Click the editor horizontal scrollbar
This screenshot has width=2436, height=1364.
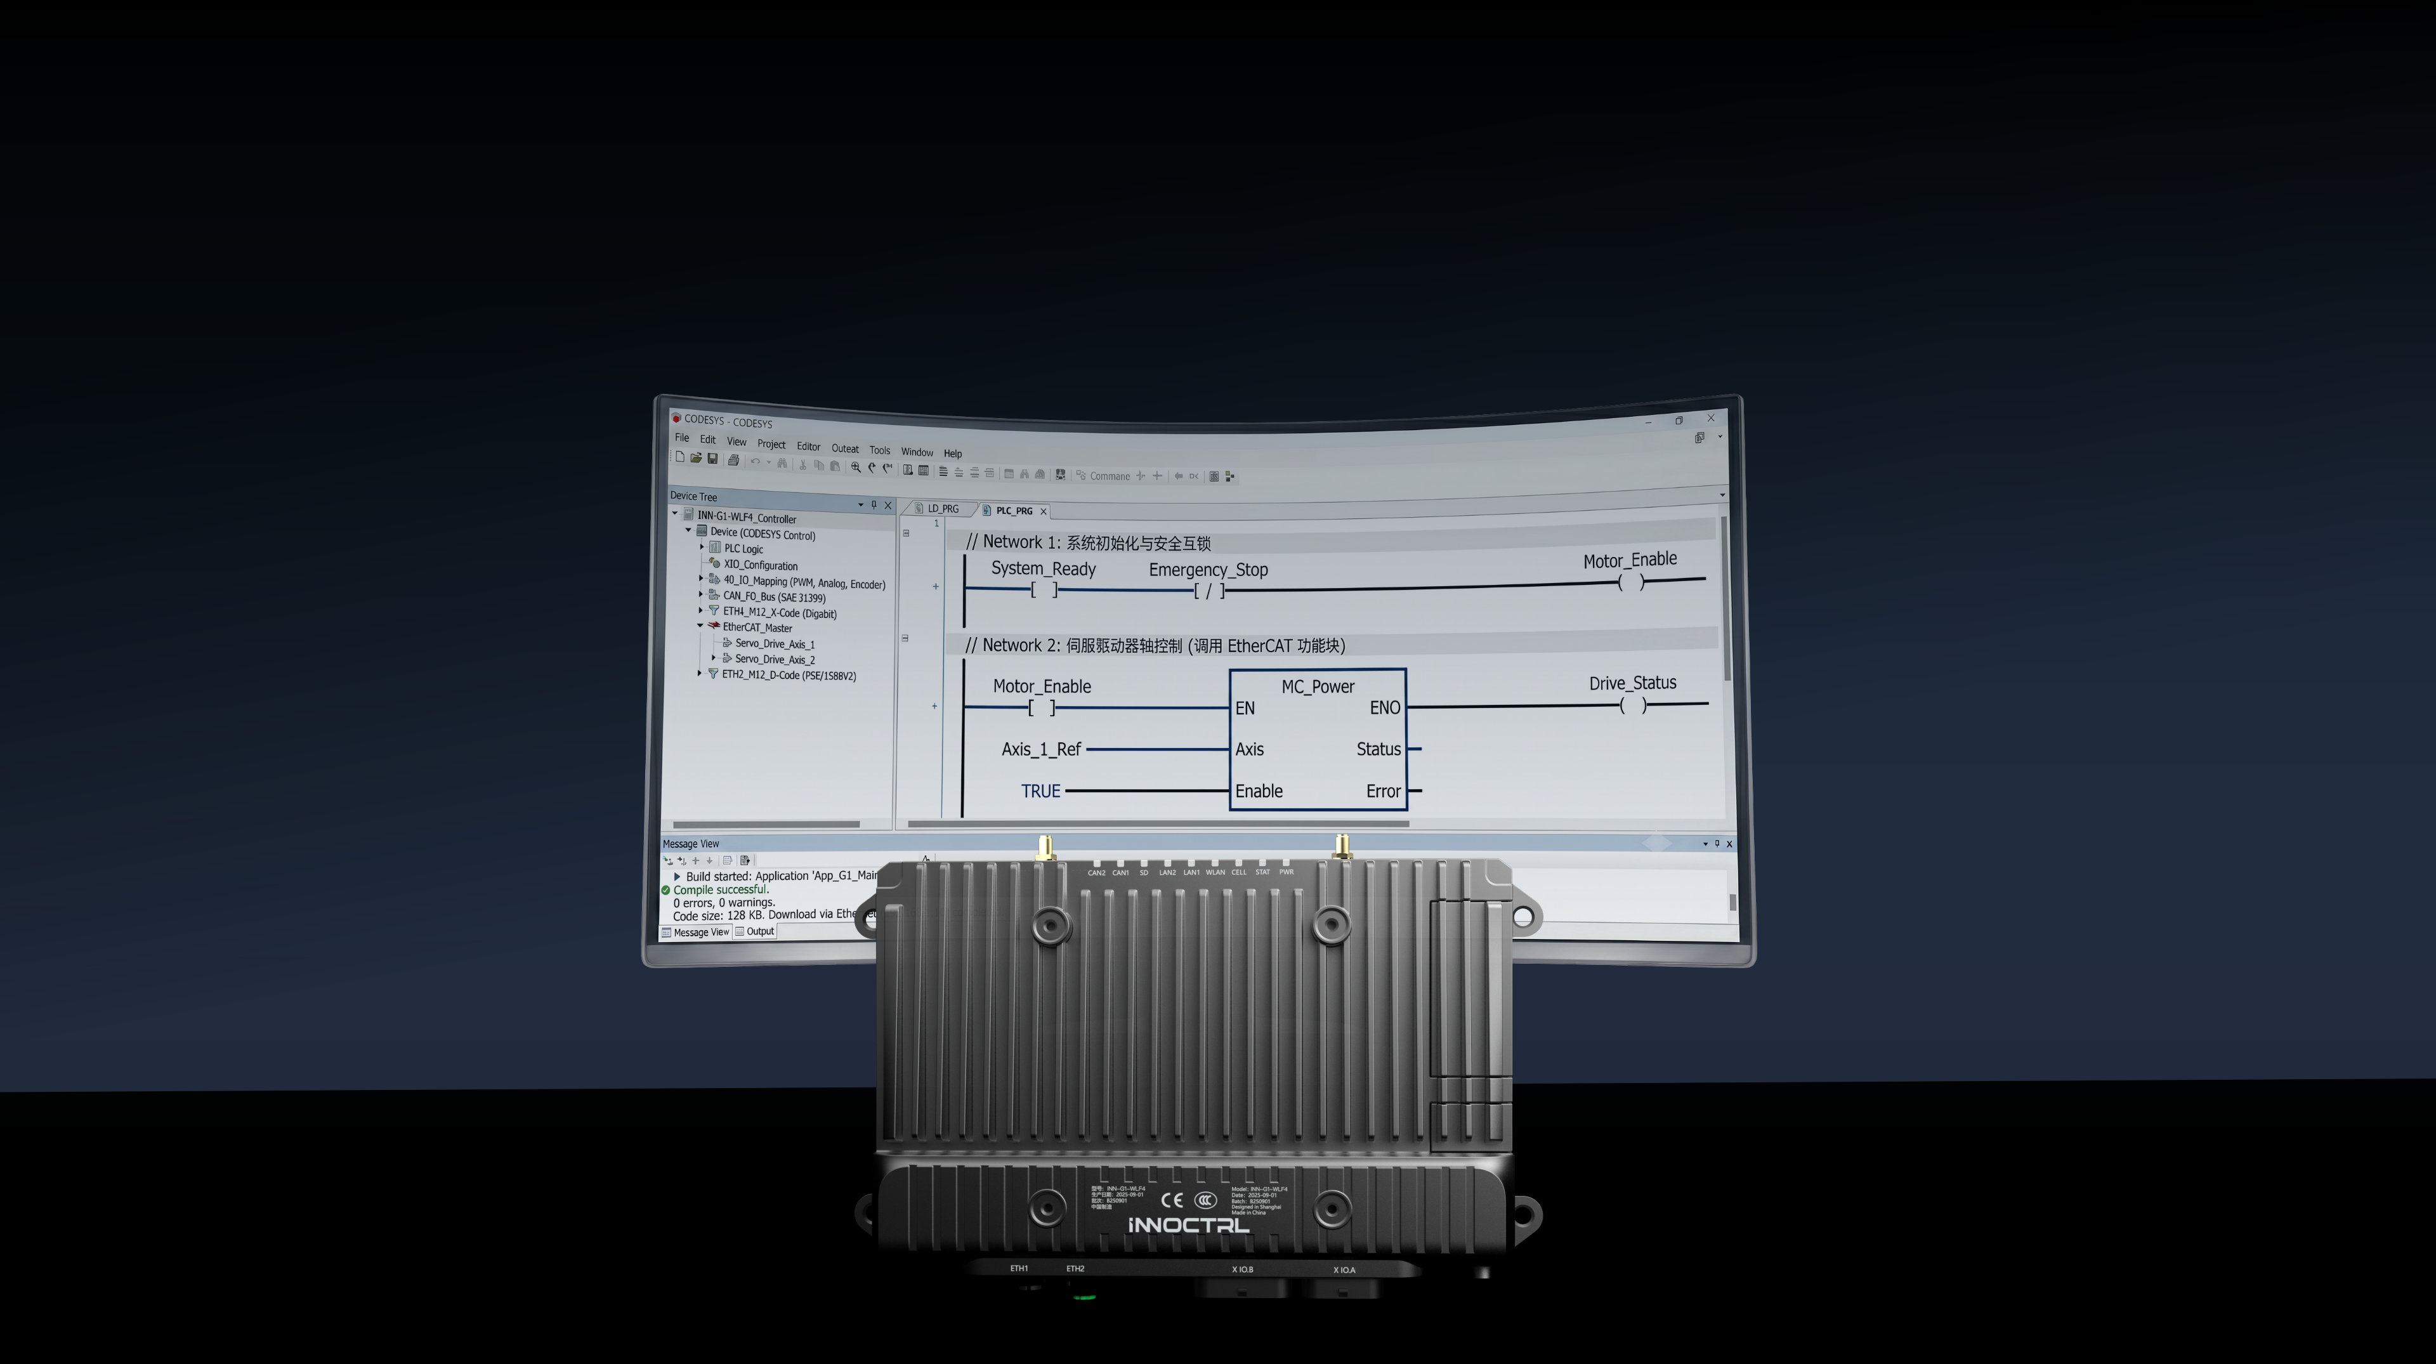(x=1158, y=824)
